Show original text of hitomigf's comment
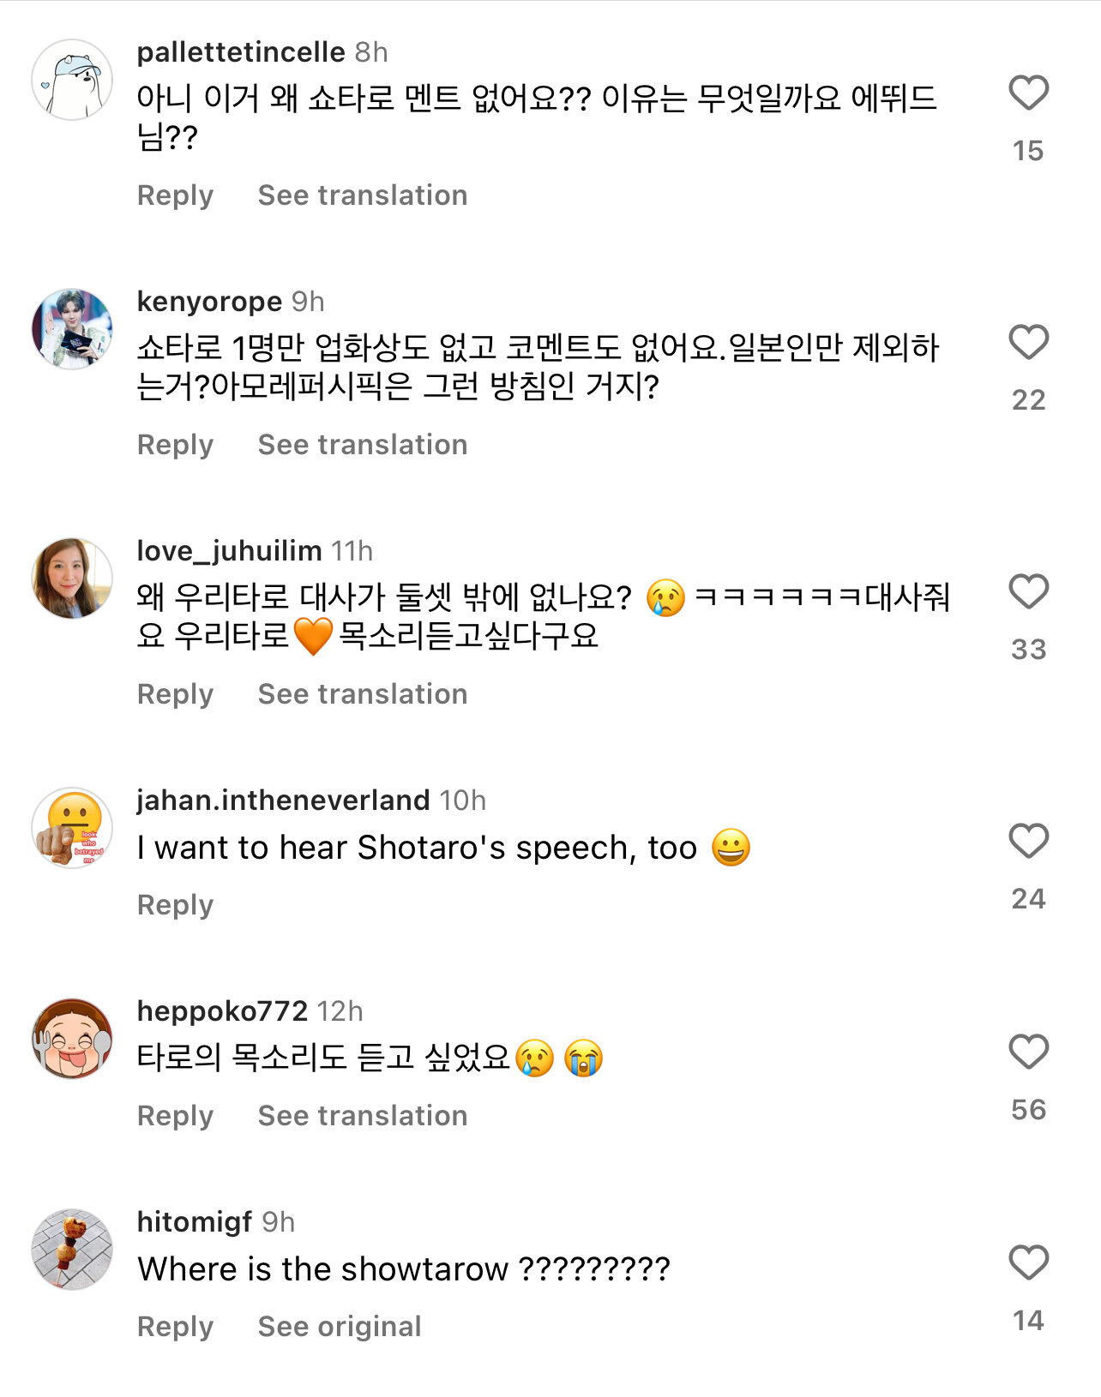 (x=340, y=1327)
